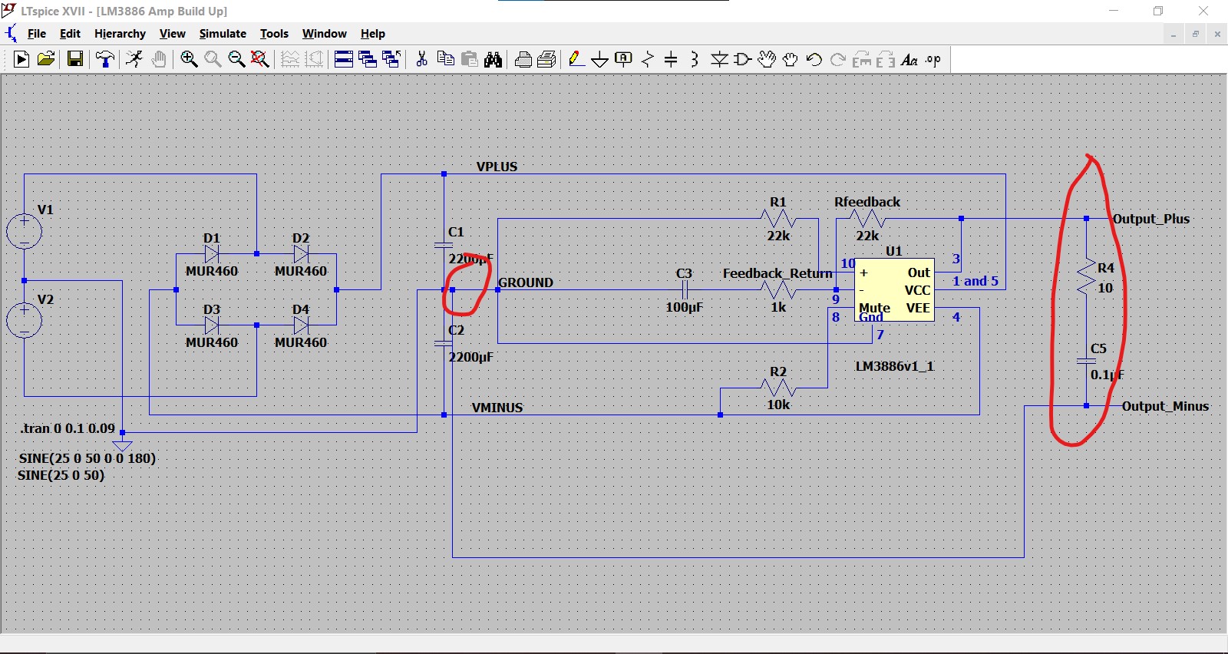This screenshot has height=654, width=1228.
Task: Click the GROUND net label
Action: click(x=526, y=282)
